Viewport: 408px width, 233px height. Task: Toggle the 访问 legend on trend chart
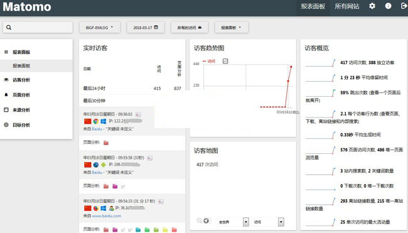pyautogui.click(x=209, y=61)
